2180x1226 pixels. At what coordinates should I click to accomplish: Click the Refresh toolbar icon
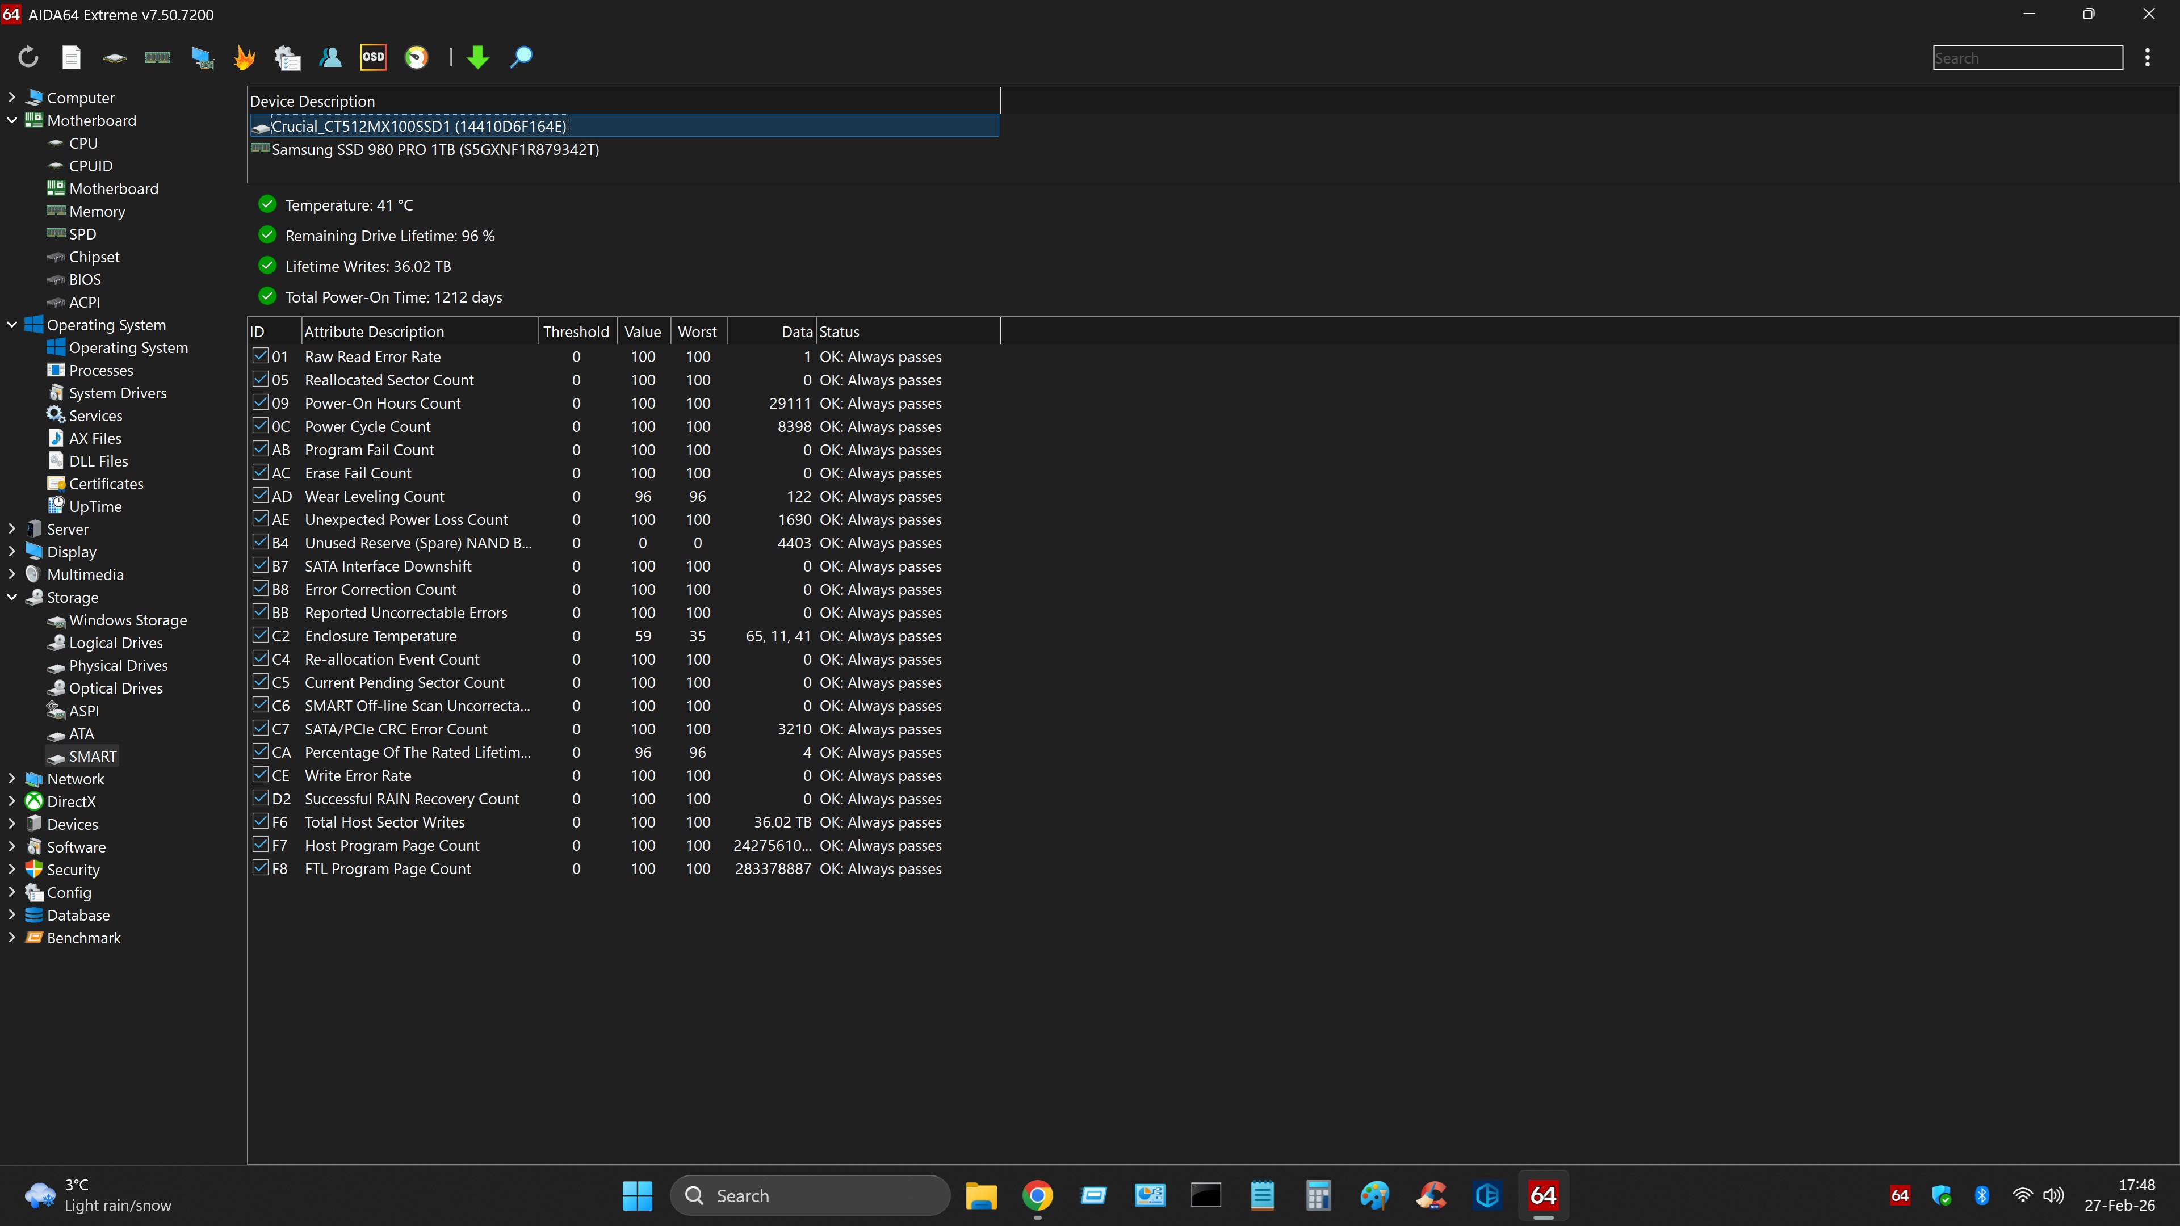(x=28, y=57)
